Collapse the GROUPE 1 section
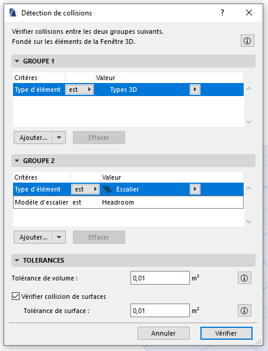Viewport: 268px width, 351px height. point(17,61)
